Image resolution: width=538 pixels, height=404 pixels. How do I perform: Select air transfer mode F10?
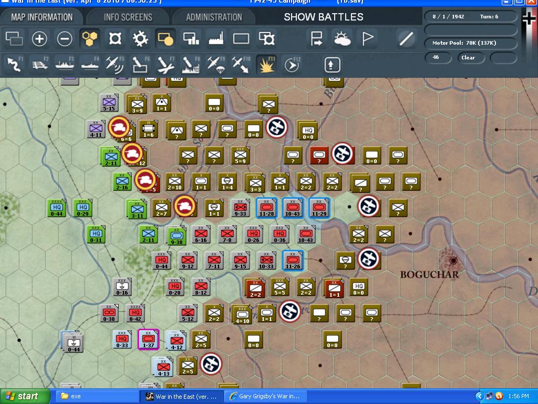(241, 65)
